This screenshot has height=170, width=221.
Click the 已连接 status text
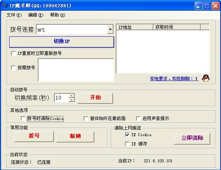(44, 162)
